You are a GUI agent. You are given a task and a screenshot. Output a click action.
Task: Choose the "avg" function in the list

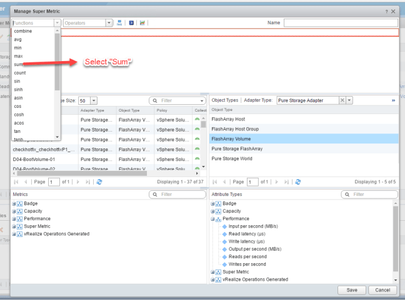coord(18,39)
